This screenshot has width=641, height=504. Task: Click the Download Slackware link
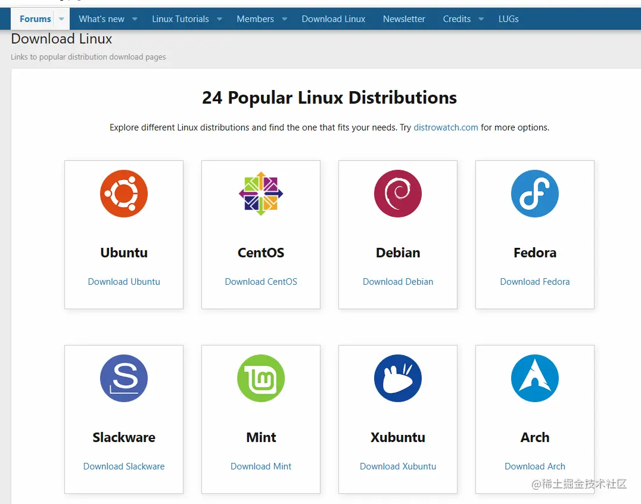[x=124, y=466]
